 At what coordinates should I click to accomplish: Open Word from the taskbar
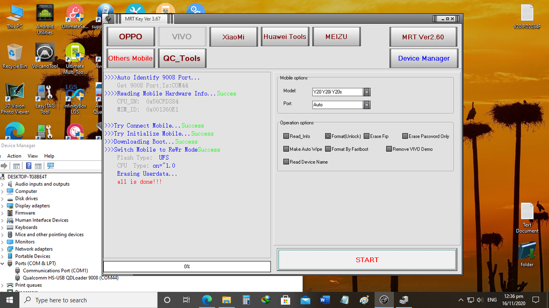click(325, 300)
